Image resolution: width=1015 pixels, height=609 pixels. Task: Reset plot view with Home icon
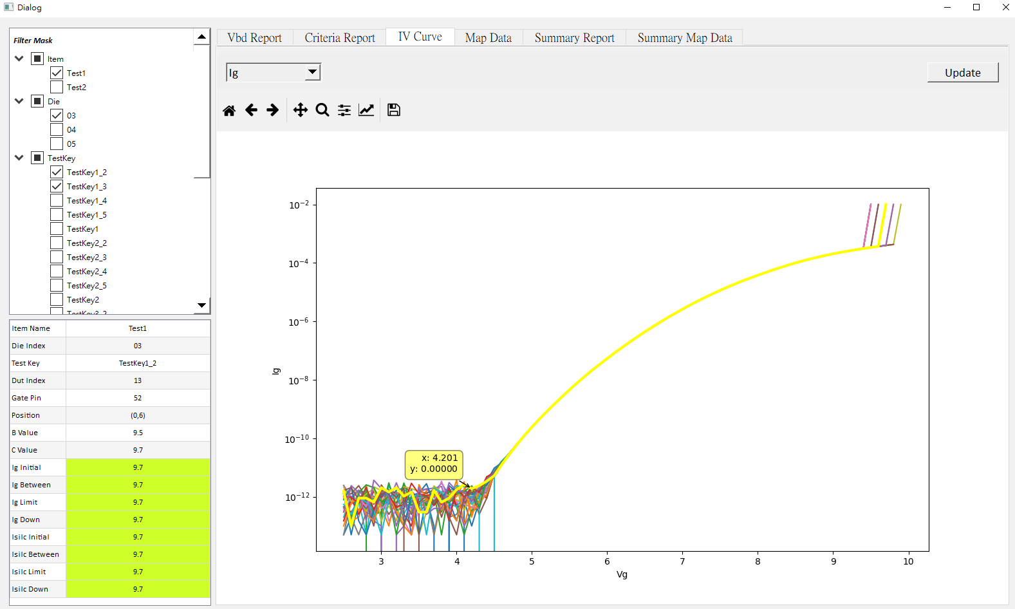pyautogui.click(x=229, y=110)
